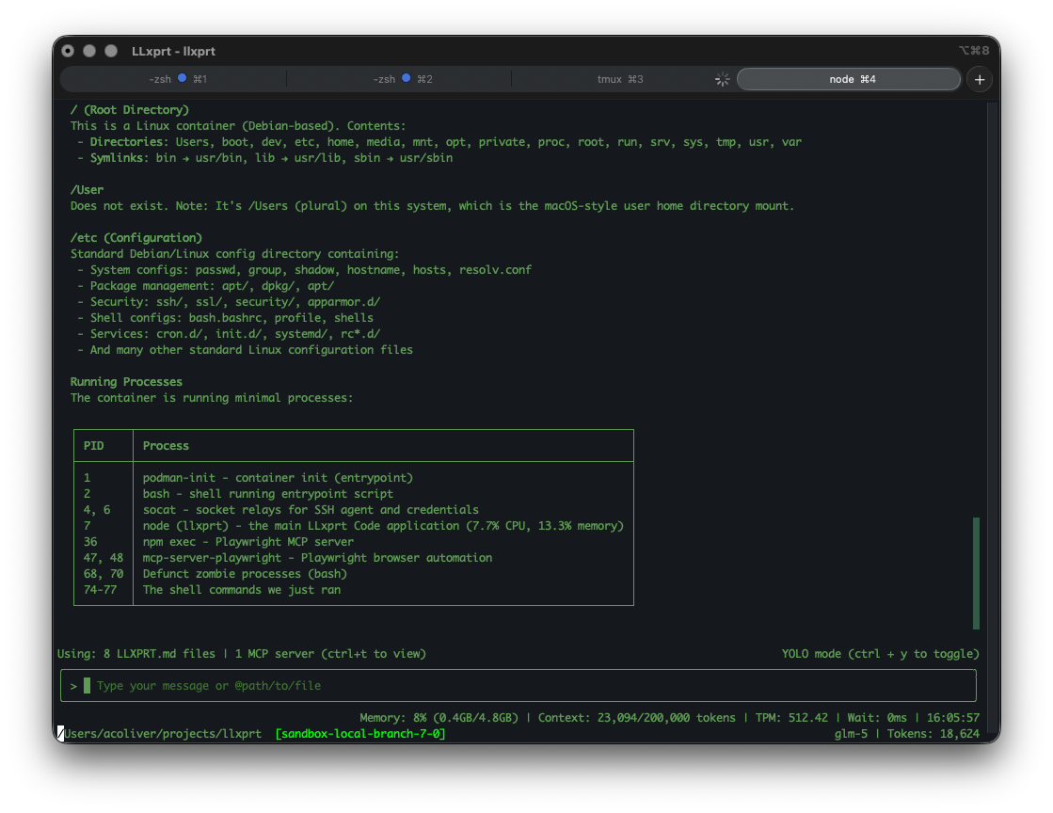Click the spinner activity icon next to tmux tab
The height and width of the screenshot is (813, 1053).
click(722, 79)
